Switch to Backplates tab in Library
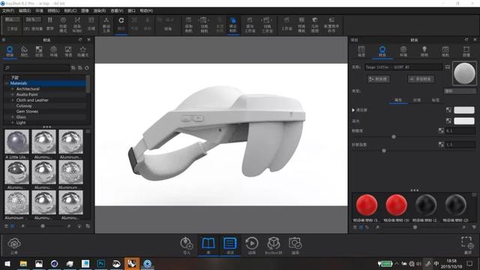Image resolution: width=480 pixels, height=270 pixels. (x=68, y=51)
